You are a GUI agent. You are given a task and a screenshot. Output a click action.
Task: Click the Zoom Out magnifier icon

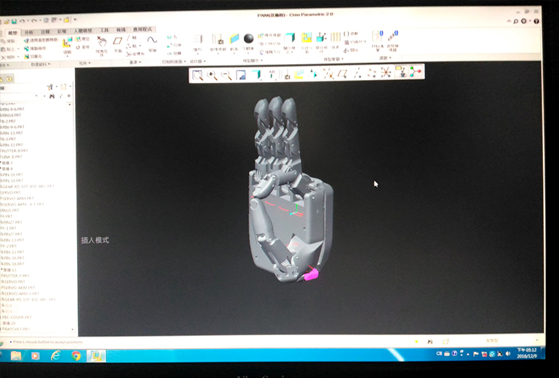tap(226, 75)
